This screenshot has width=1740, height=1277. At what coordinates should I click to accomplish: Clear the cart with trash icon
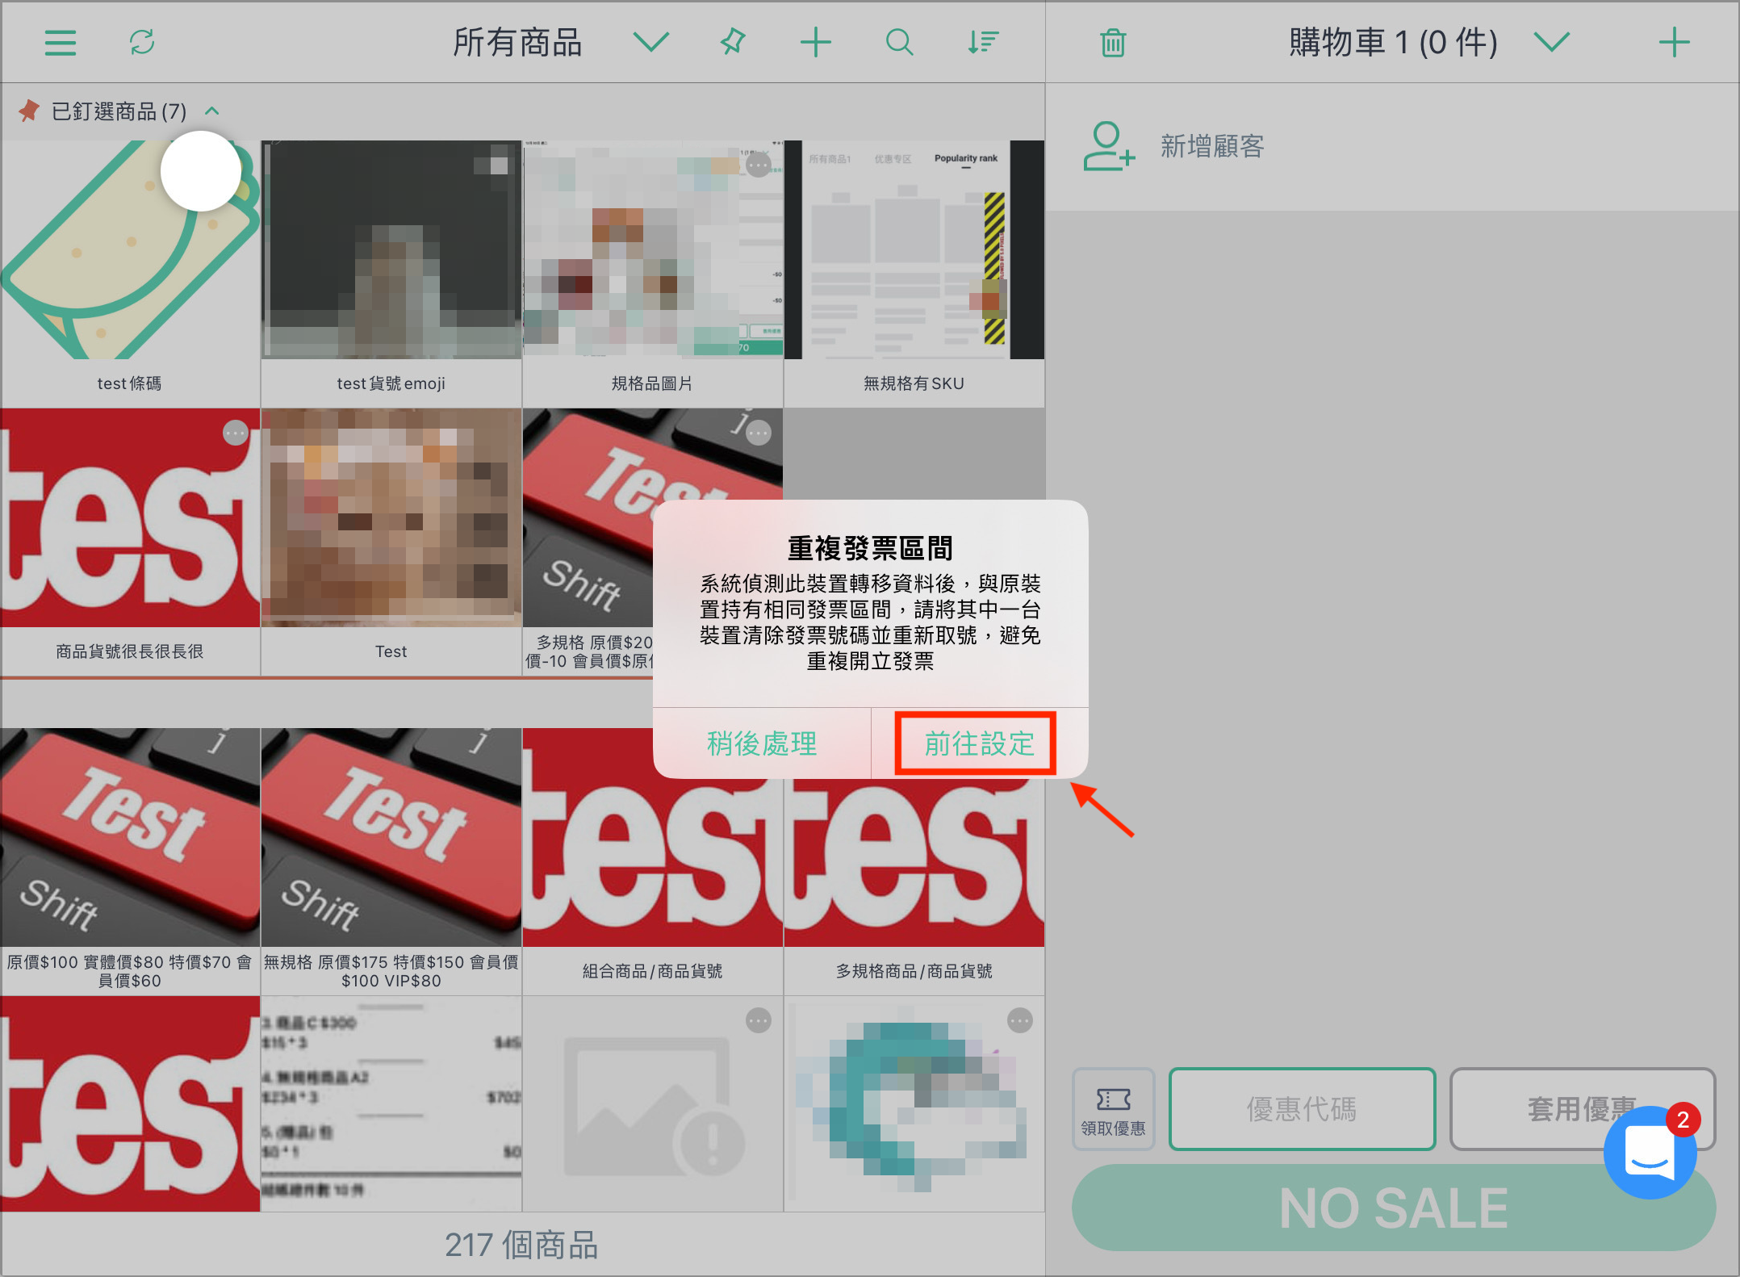tap(1113, 43)
